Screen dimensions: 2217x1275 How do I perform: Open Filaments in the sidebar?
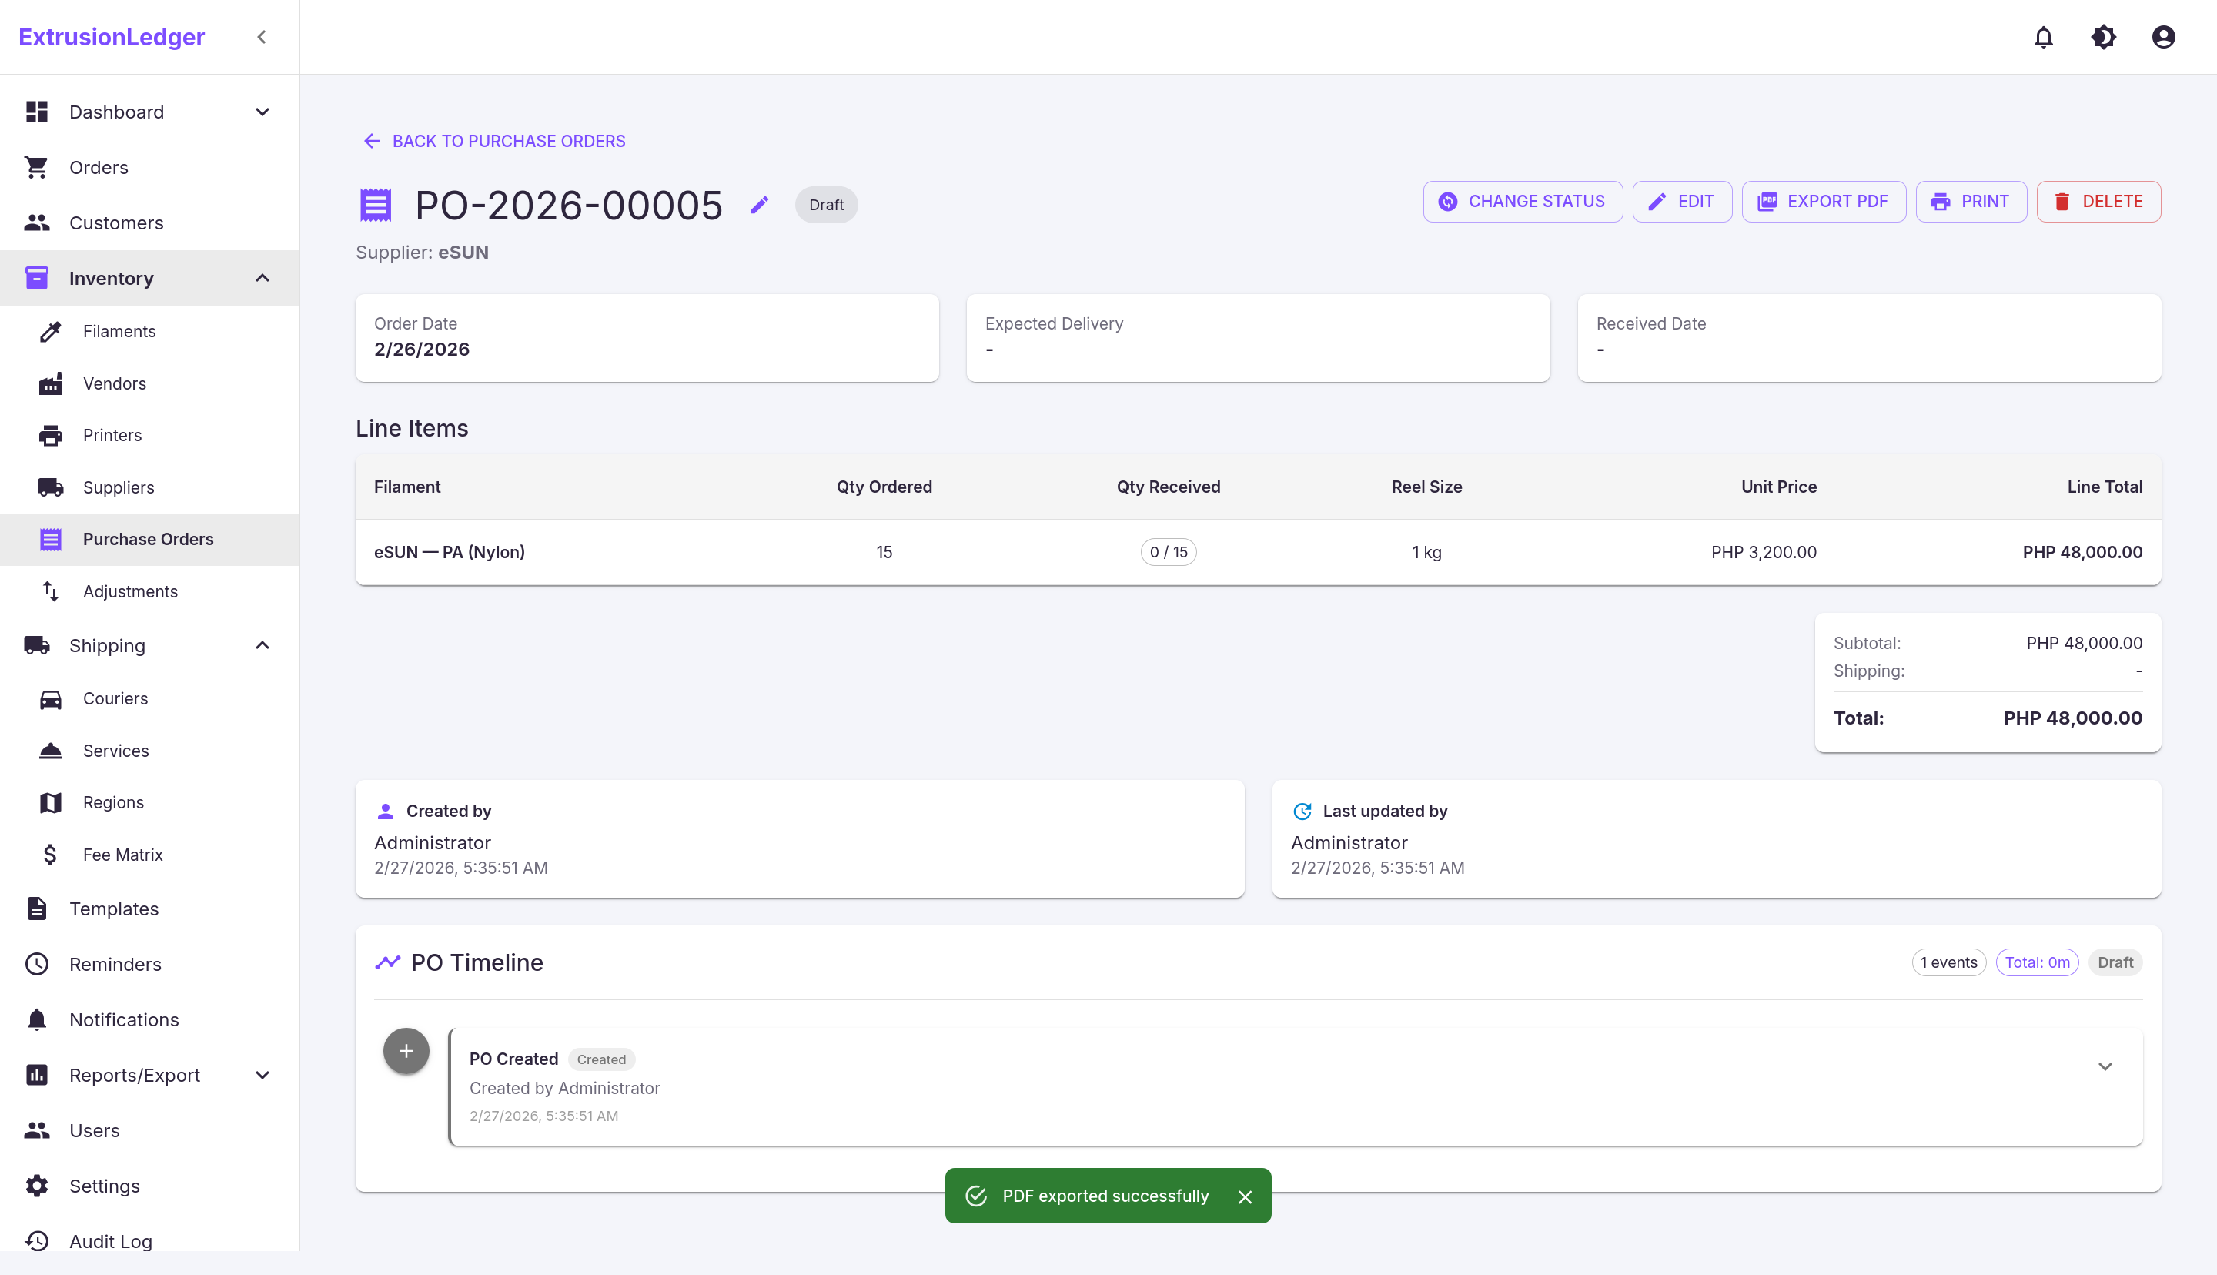pos(119,331)
